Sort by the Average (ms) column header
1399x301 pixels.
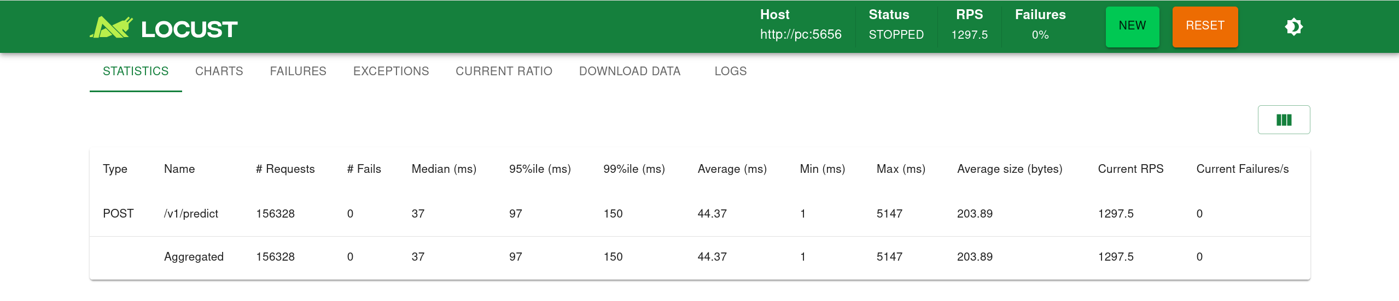pyautogui.click(x=732, y=169)
